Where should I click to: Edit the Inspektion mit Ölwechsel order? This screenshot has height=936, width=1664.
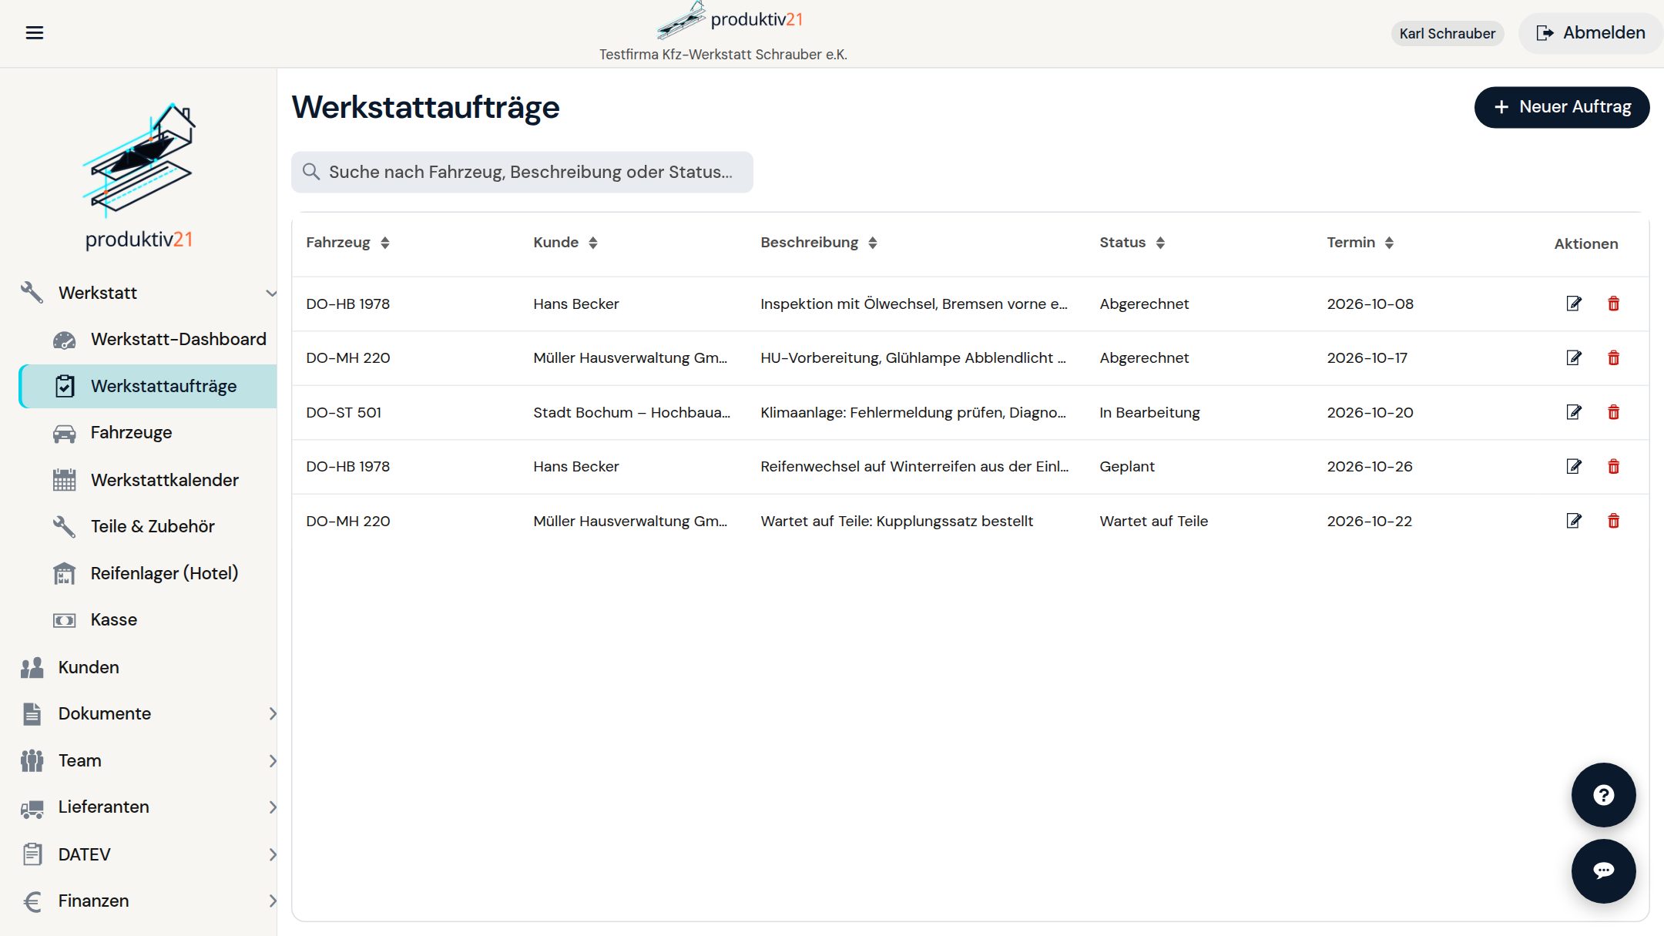[x=1574, y=304]
